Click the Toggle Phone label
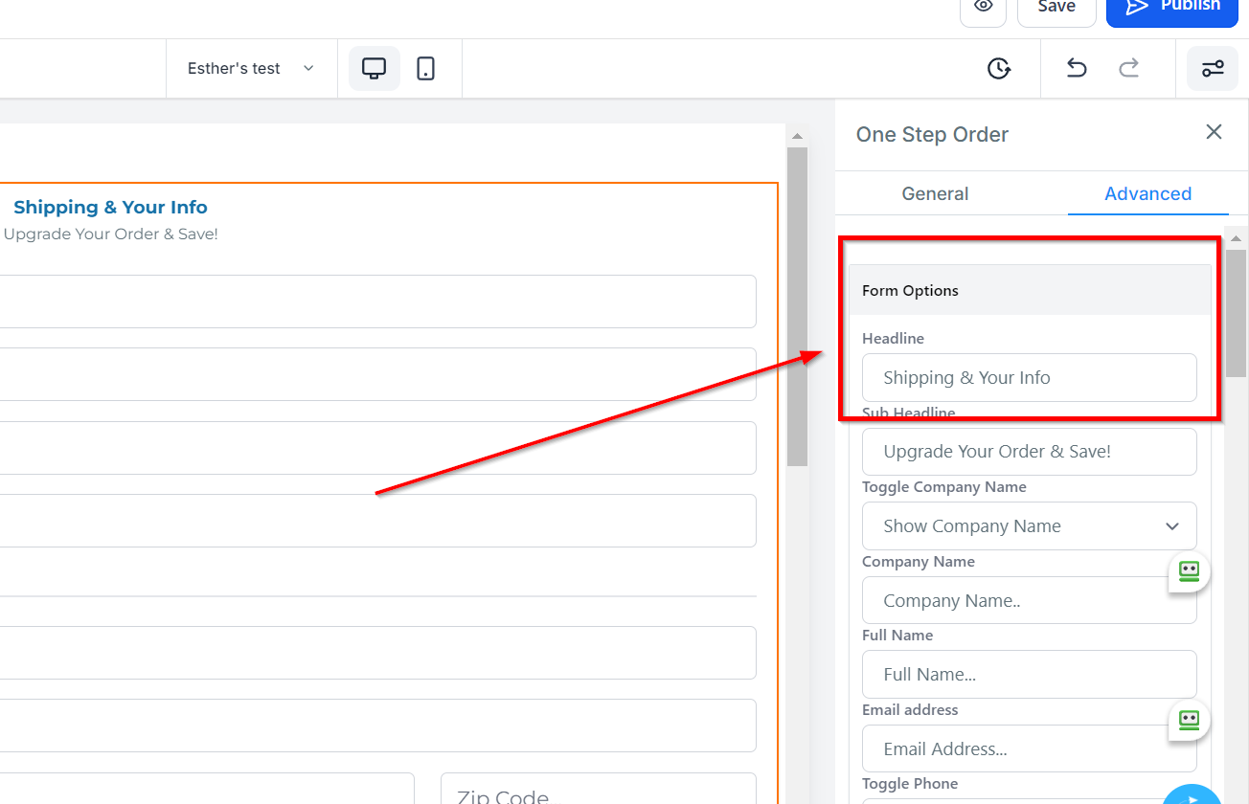 (x=910, y=784)
